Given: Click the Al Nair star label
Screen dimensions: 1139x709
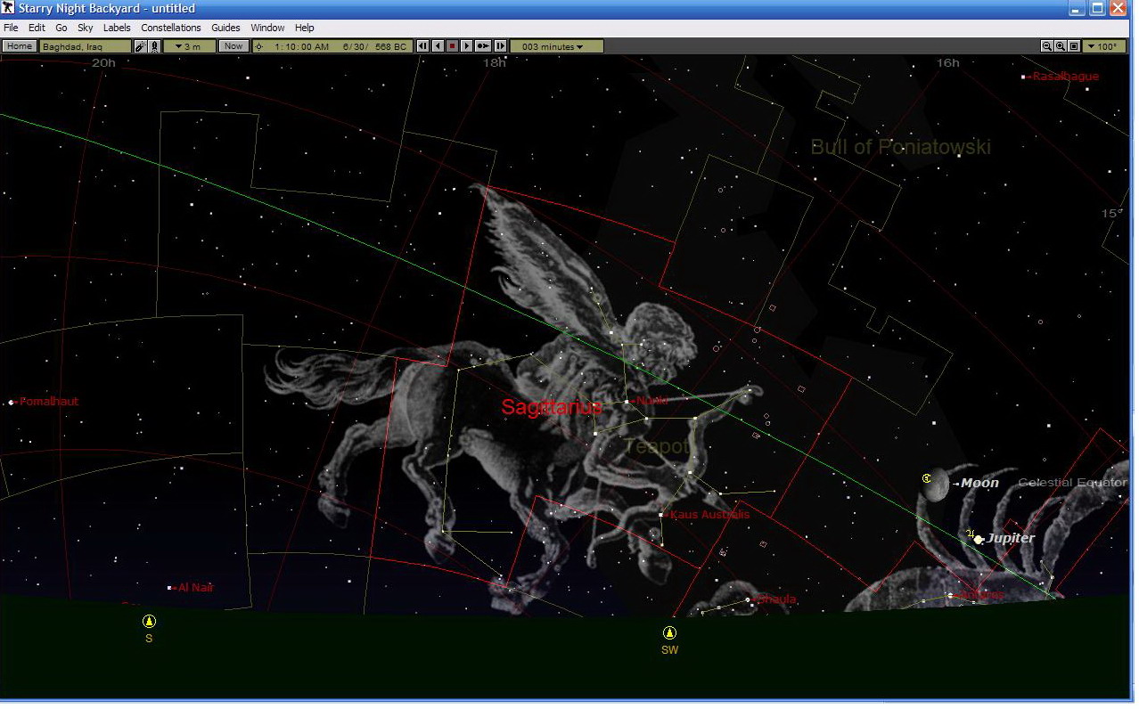Looking at the screenshot, I should coord(195,588).
